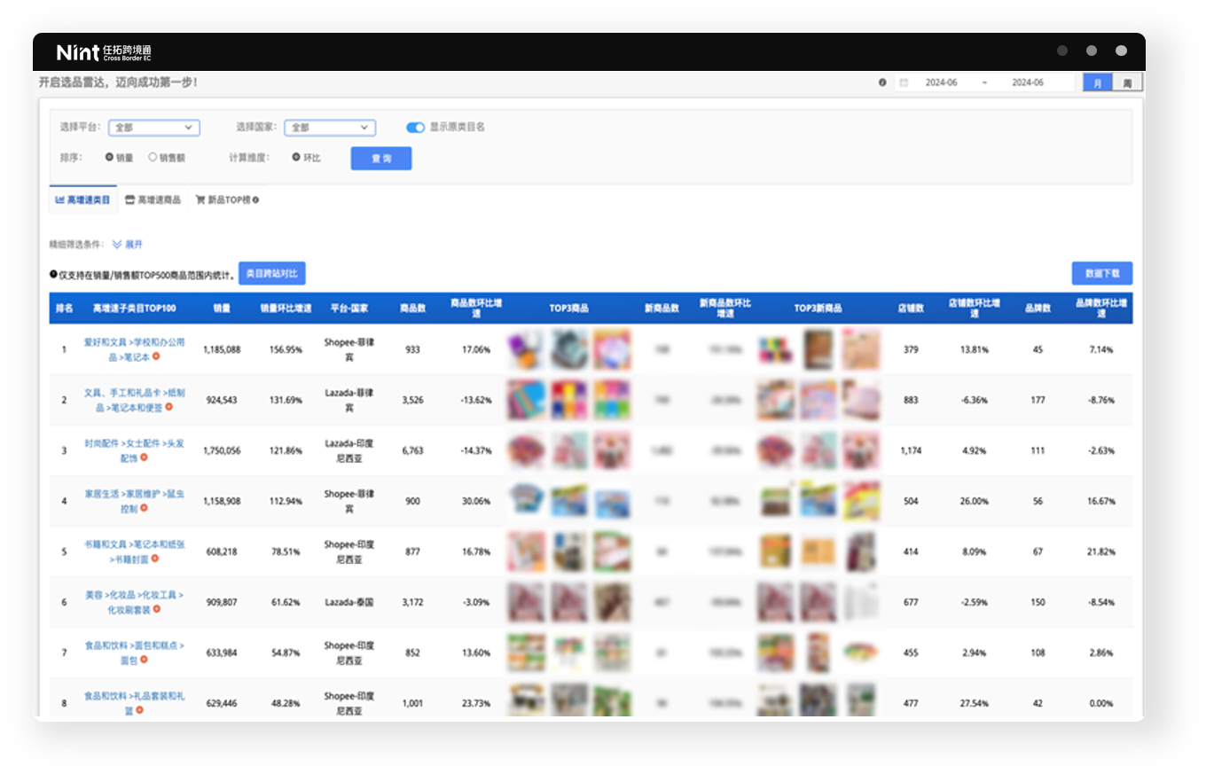Click the Nint 任拓跨境通 logo
This screenshot has height=774, width=1206.
104,52
